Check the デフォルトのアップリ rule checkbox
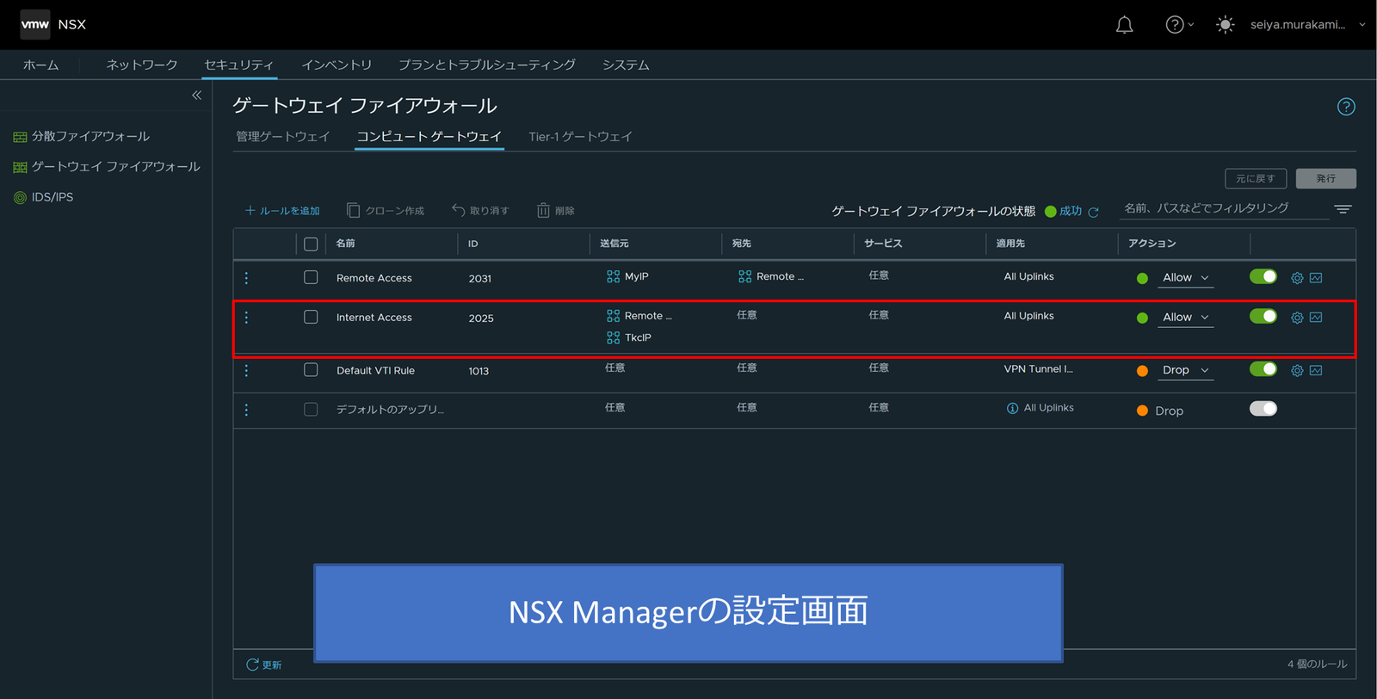This screenshot has width=1377, height=699. pyautogui.click(x=311, y=409)
